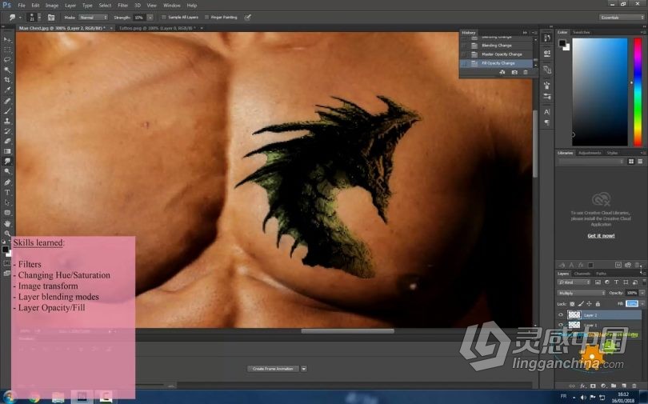Select the History Brush tool
The width and height of the screenshot is (648, 404).
7,131
